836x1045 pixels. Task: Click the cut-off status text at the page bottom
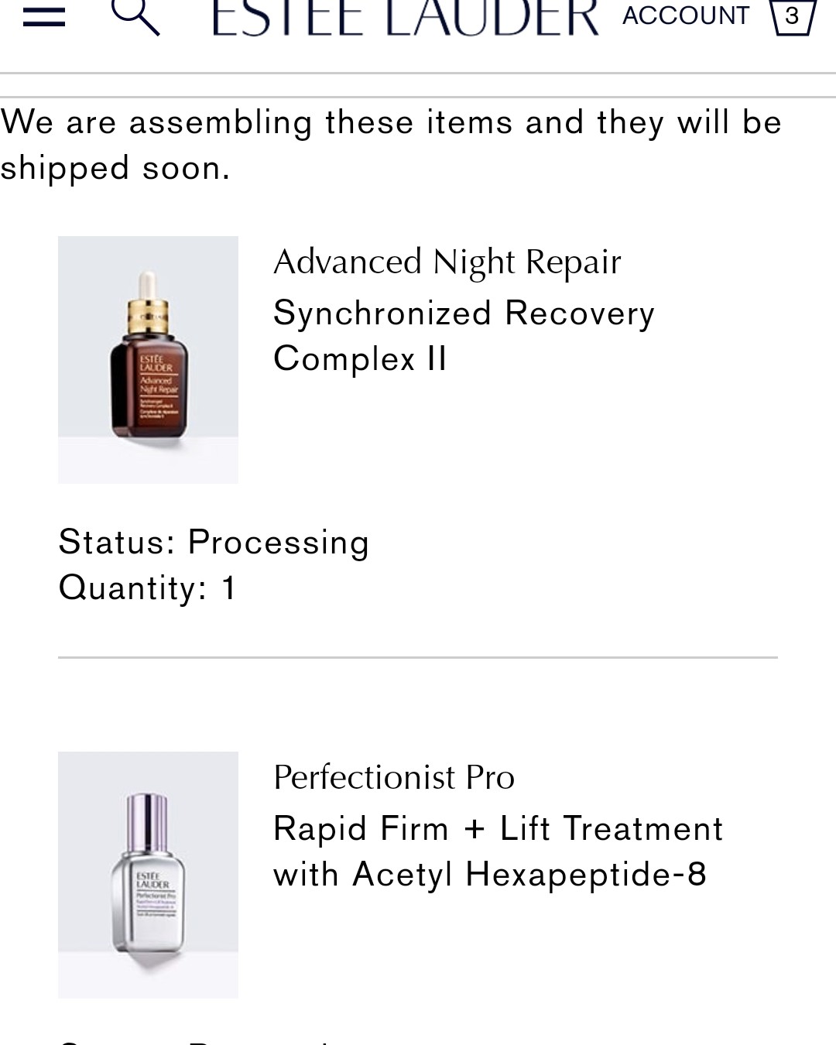click(195, 1041)
